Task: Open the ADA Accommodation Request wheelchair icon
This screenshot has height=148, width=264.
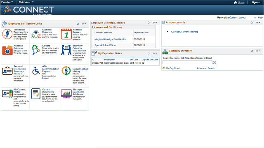Action: (36, 71)
